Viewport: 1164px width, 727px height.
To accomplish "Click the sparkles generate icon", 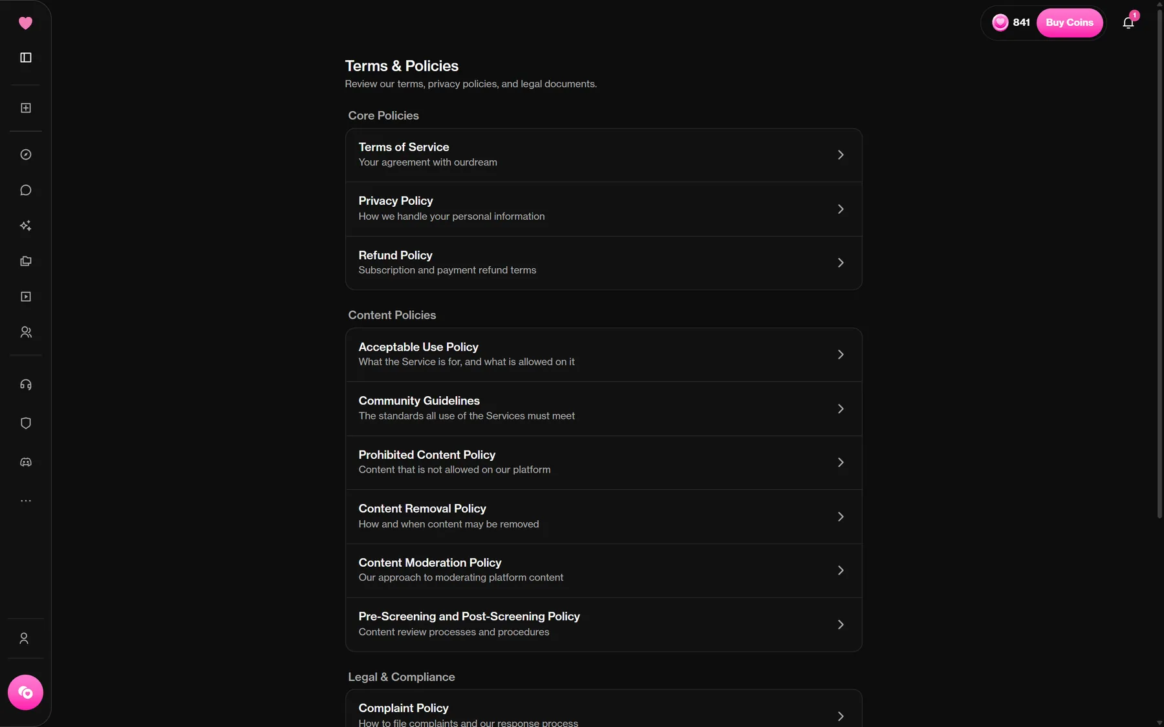I will [26, 226].
